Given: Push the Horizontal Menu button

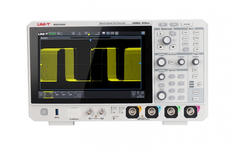Looking at the screenshot, I should (x=172, y=62).
